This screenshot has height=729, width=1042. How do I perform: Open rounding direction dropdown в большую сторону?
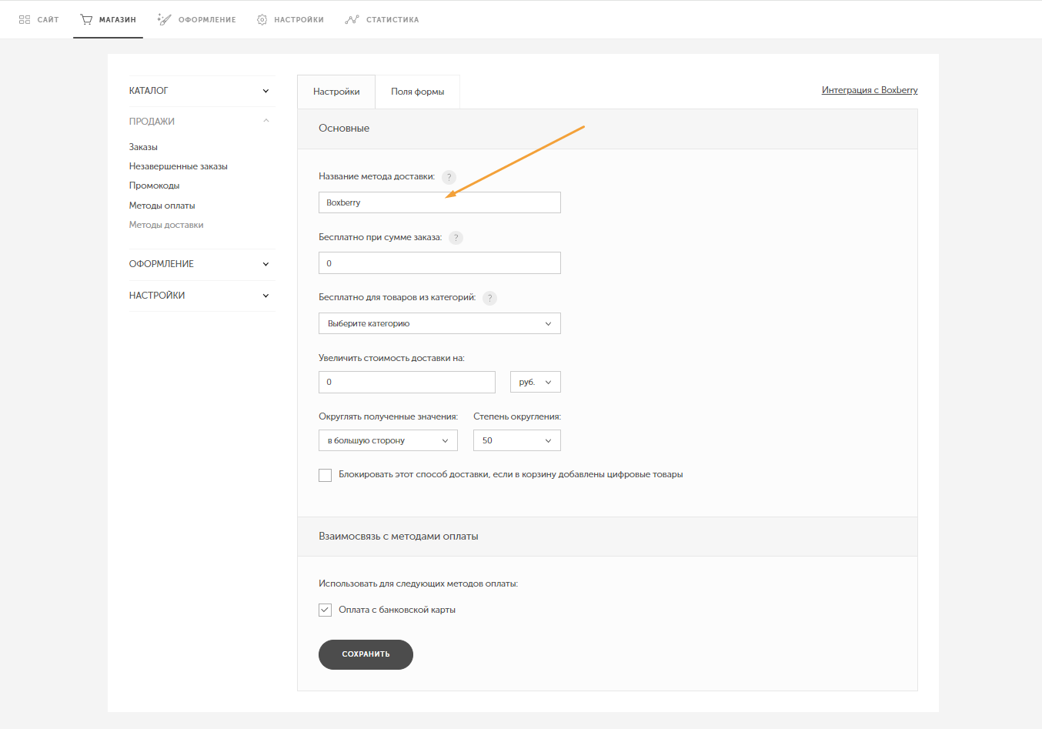(388, 440)
